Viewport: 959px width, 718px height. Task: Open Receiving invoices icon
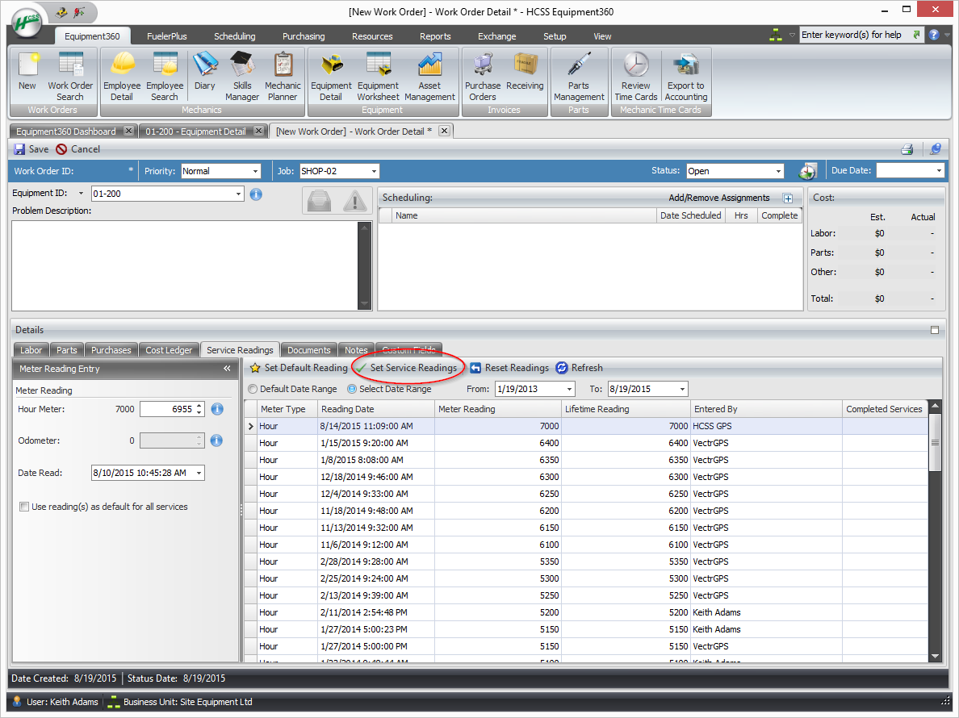[525, 72]
